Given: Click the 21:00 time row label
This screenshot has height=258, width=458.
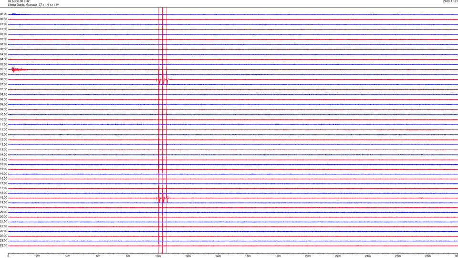Looking at the screenshot, I should click(x=3, y=222).
